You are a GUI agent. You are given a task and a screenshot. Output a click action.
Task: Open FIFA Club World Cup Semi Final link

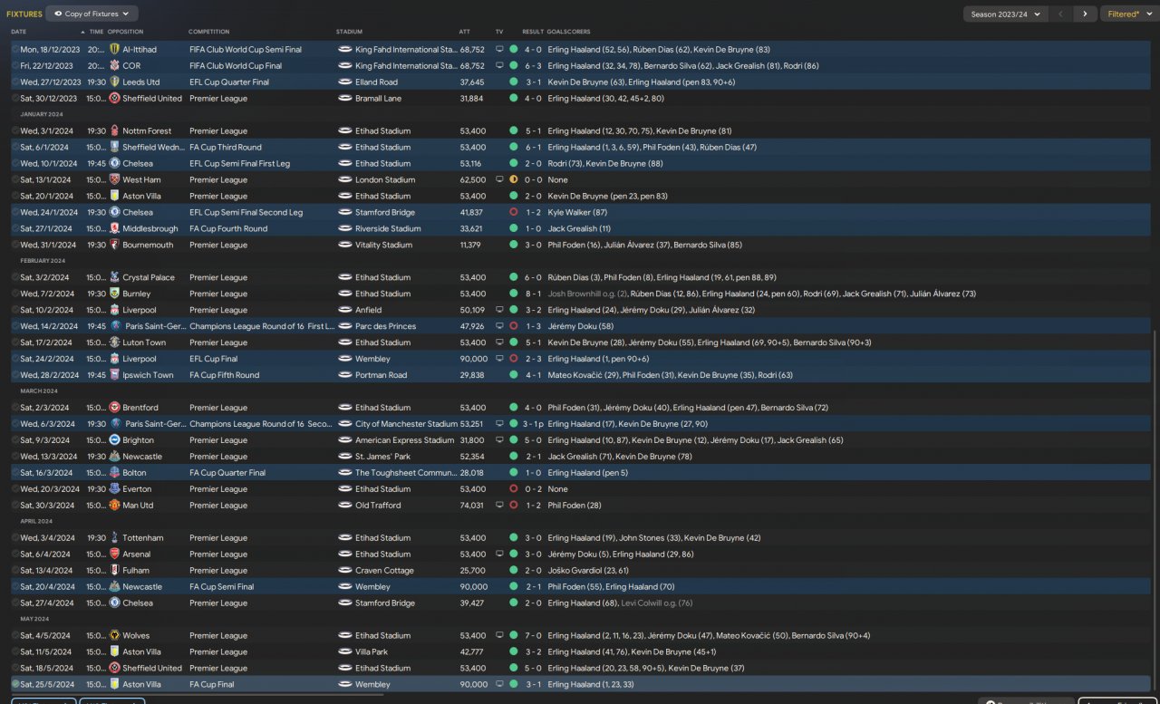(x=246, y=50)
